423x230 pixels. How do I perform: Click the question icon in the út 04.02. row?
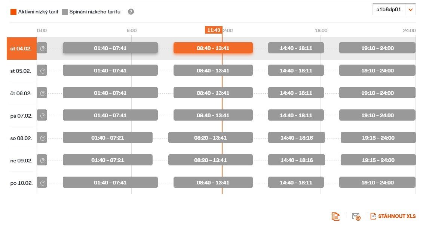pos(43,48)
